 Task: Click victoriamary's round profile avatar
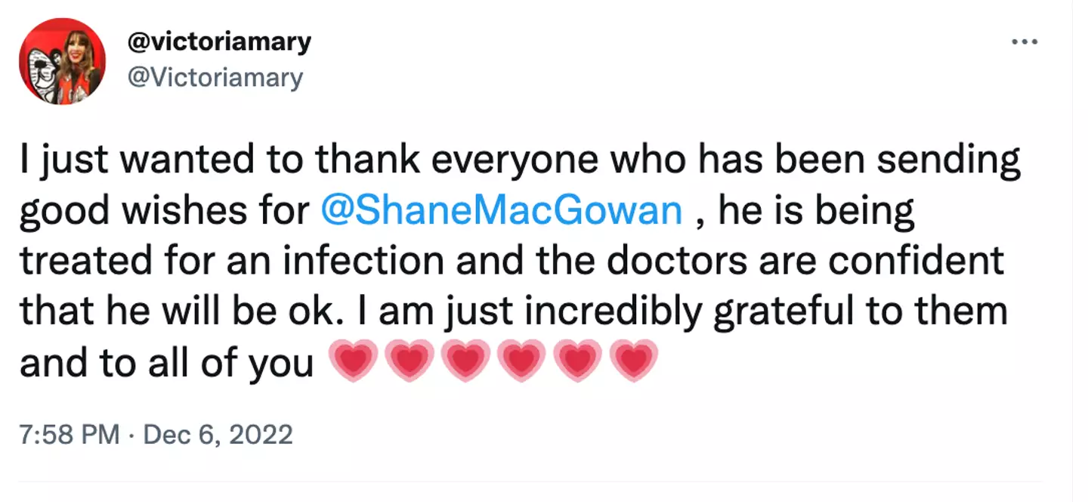pos(62,61)
